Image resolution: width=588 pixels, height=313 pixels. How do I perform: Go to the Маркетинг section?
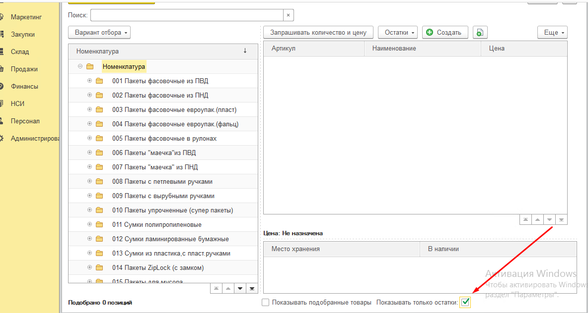coord(26,17)
